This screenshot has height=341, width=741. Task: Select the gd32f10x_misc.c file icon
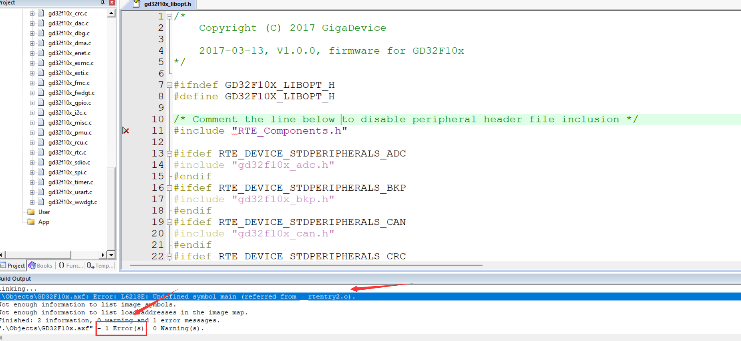point(41,122)
